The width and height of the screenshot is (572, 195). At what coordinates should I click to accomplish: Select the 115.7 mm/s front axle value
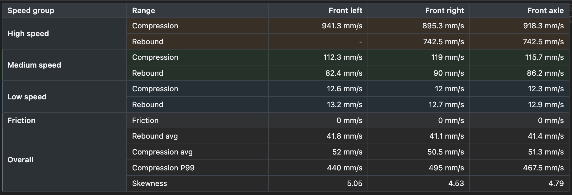[544, 57]
